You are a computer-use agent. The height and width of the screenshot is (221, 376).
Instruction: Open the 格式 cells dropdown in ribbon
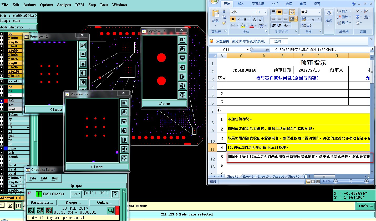click(350, 23)
